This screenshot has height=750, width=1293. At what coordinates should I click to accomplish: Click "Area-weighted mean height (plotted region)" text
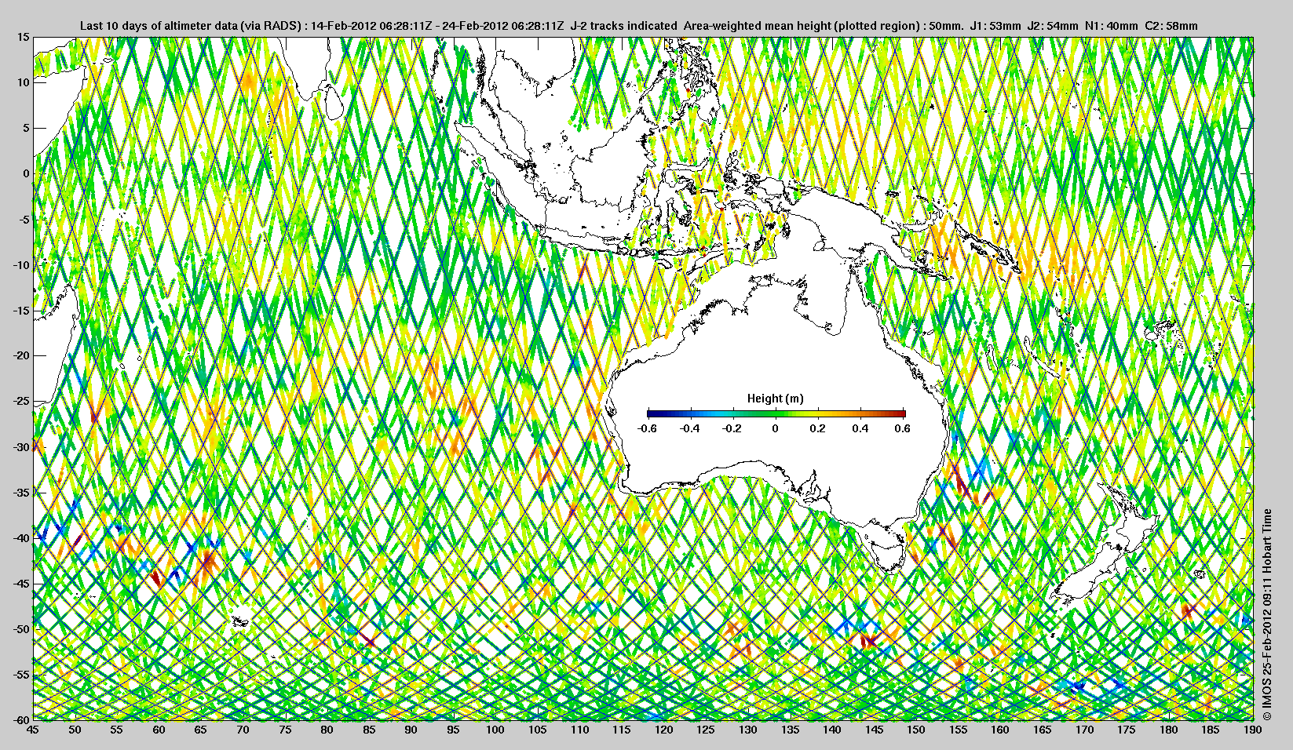pos(803,26)
